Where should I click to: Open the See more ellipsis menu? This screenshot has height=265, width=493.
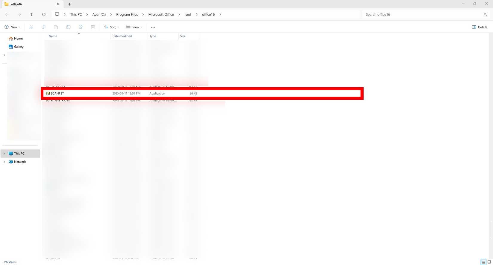point(153,27)
